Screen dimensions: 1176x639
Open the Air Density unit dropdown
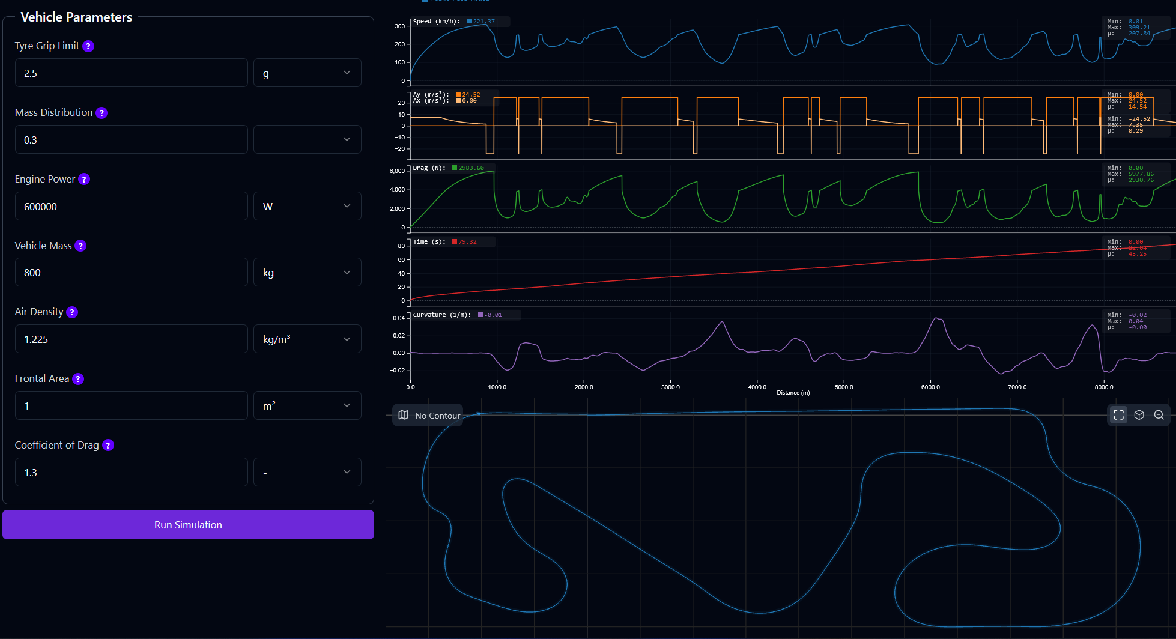[307, 338]
